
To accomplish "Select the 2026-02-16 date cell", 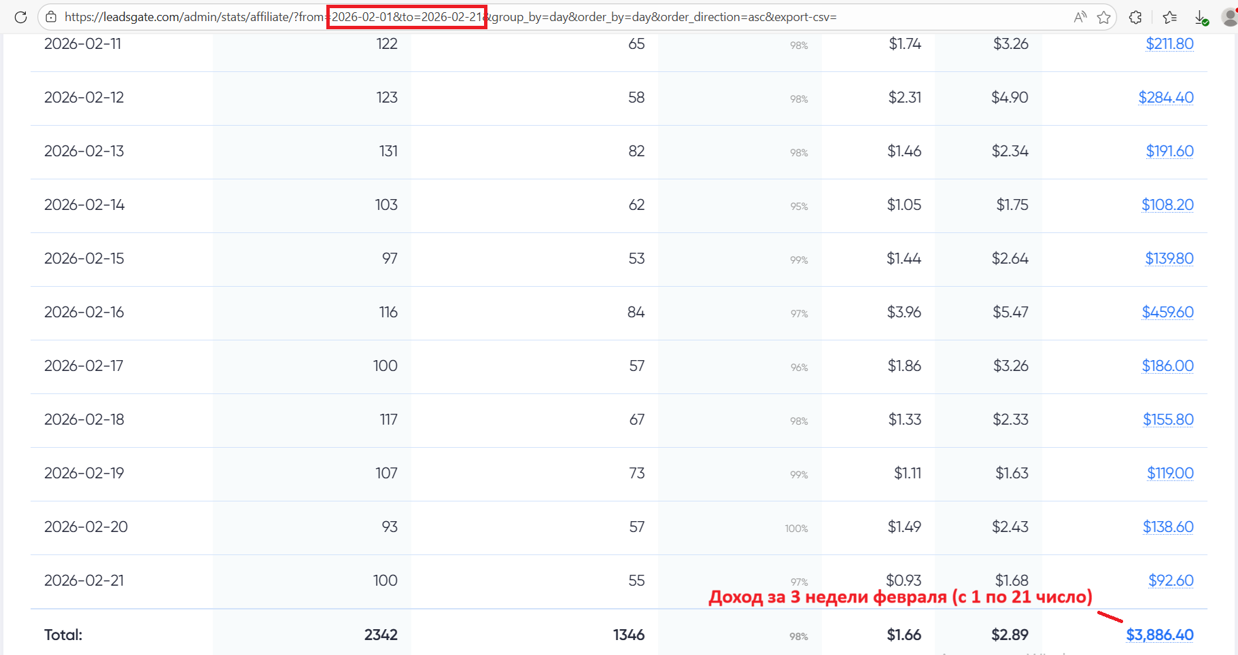I will (x=84, y=312).
